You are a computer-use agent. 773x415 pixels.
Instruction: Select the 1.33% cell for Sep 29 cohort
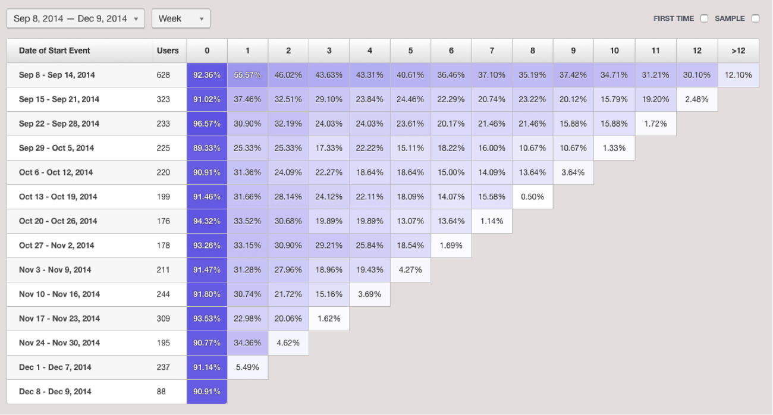point(614,148)
